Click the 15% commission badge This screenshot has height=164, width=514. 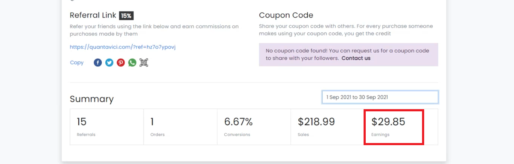pos(126,15)
